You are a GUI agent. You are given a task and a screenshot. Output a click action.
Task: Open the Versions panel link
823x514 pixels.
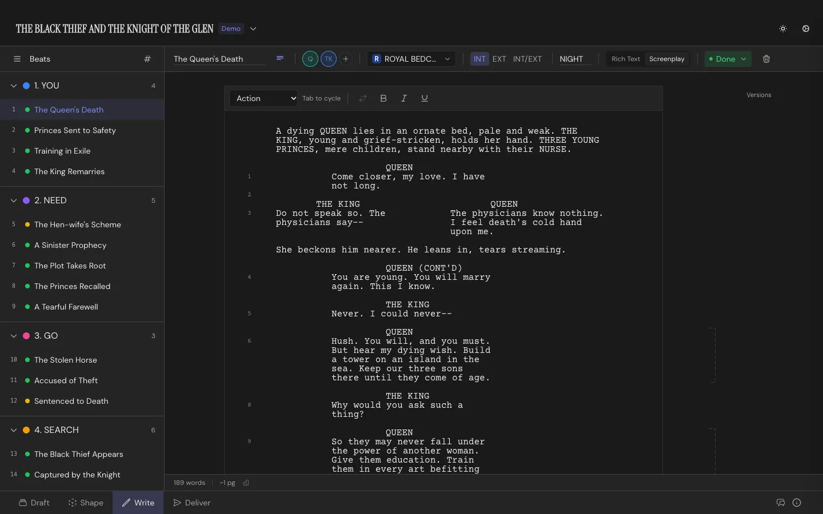click(758, 95)
